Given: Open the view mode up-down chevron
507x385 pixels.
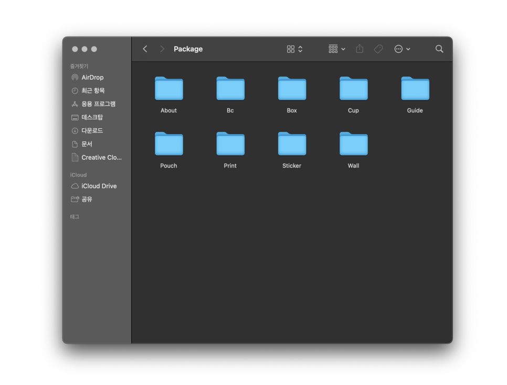Looking at the screenshot, I should (x=300, y=49).
